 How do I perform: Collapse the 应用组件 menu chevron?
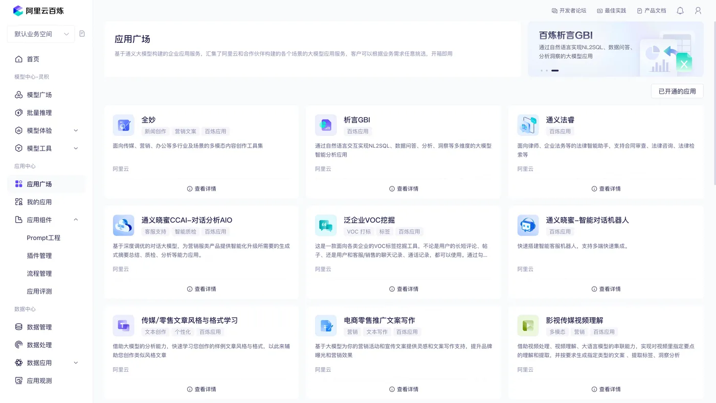(76, 220)
